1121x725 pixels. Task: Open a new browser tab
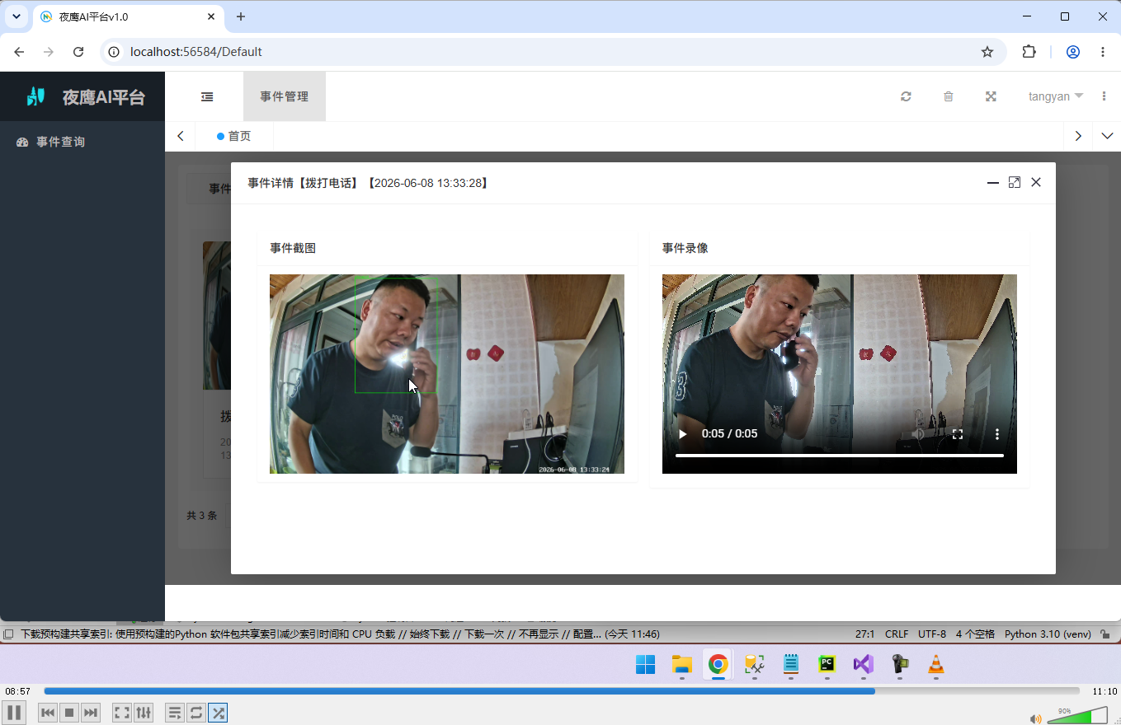(241, 16)
